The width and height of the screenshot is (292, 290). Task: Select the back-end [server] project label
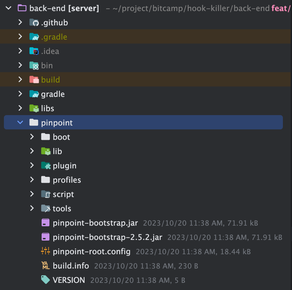coord(64,8)
